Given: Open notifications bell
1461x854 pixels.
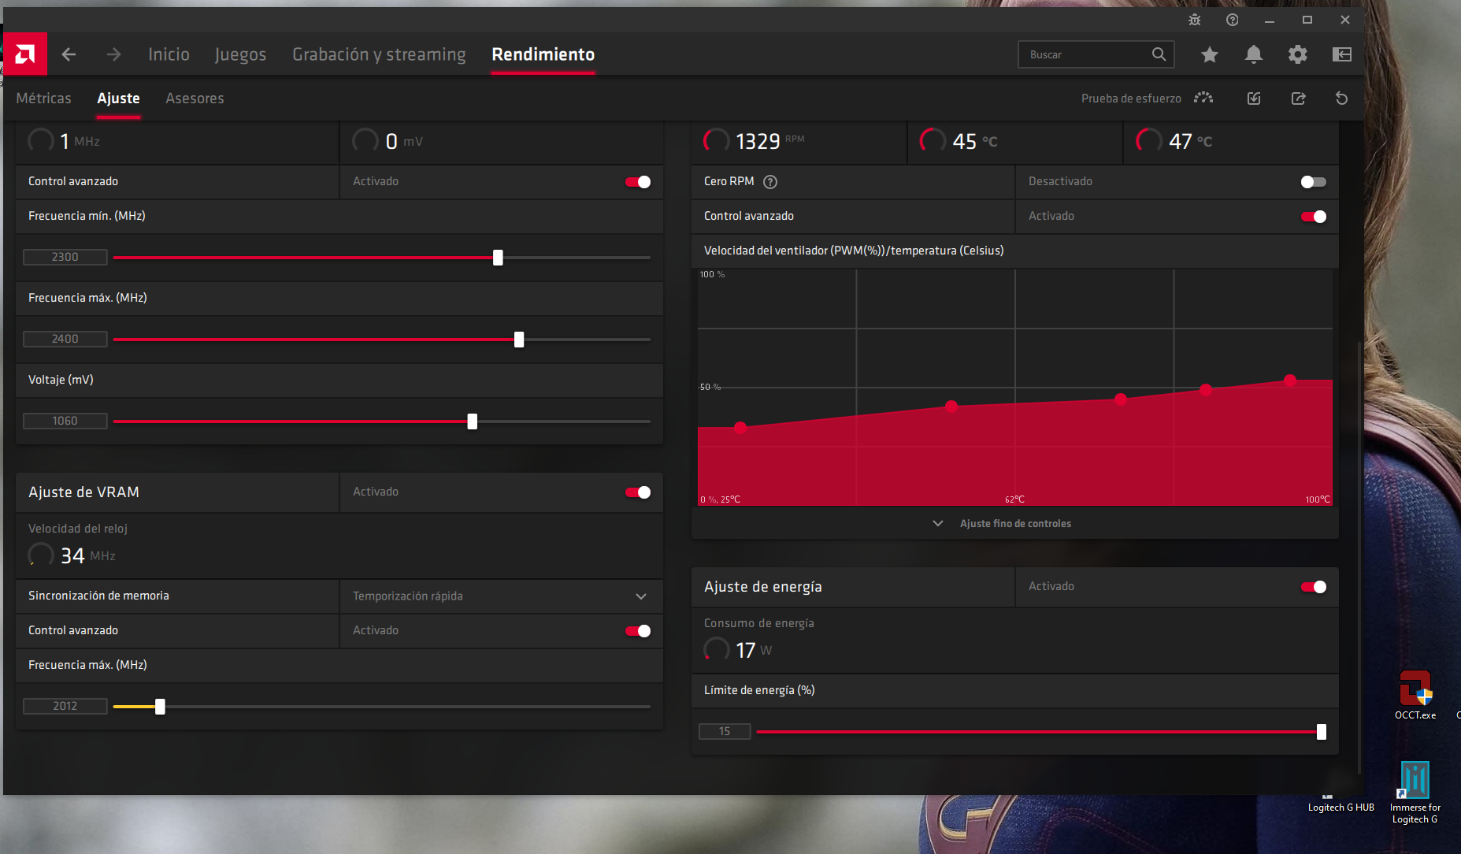Looking at the screenshot, I should click(1254, 54).
